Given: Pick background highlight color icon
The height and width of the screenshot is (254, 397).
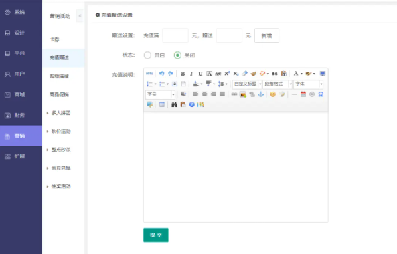Looking at the screenshot, I should [x=308, y=74].
